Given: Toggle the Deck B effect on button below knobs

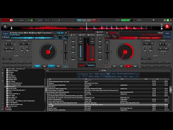Looking at the screenshot, I should pos(148,53).
